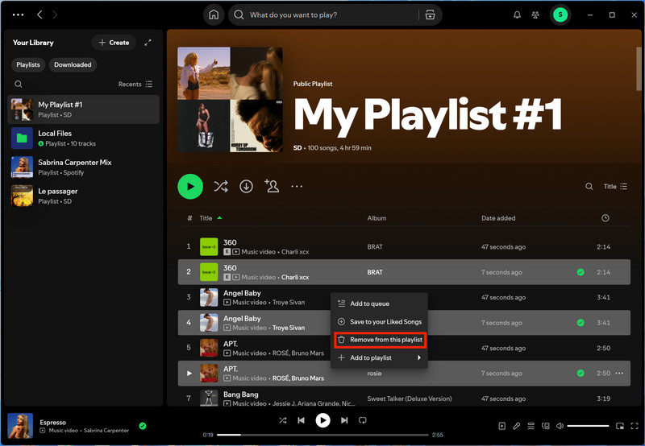Open SD profile link
Image resolution: width=645 pixels, height=446 pixels.
tap(298, 148)
